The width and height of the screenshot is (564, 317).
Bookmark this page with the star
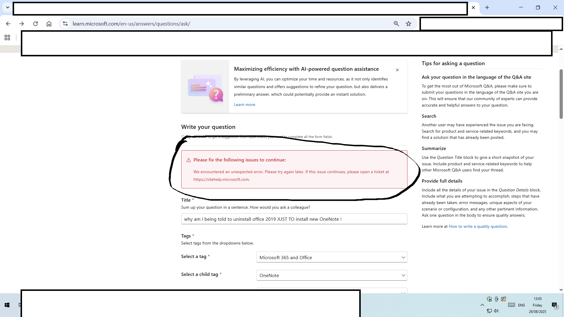coord(409,24)
